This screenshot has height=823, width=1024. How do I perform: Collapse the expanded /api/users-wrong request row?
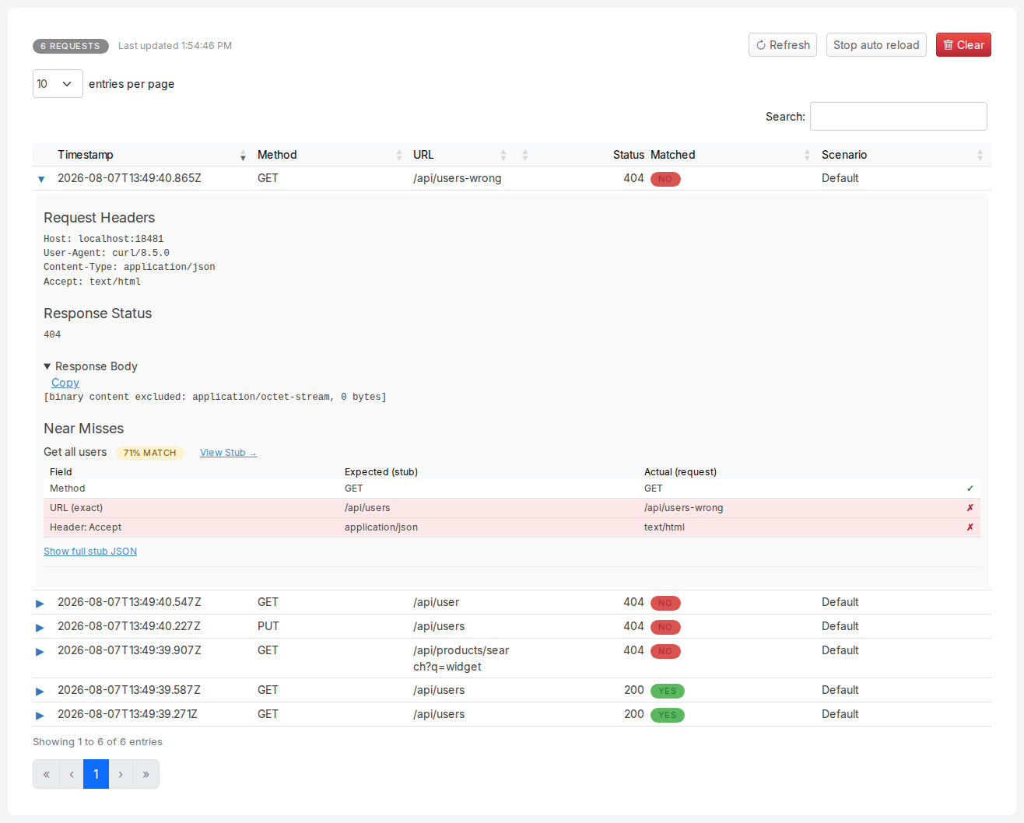(x=41, y=179)
